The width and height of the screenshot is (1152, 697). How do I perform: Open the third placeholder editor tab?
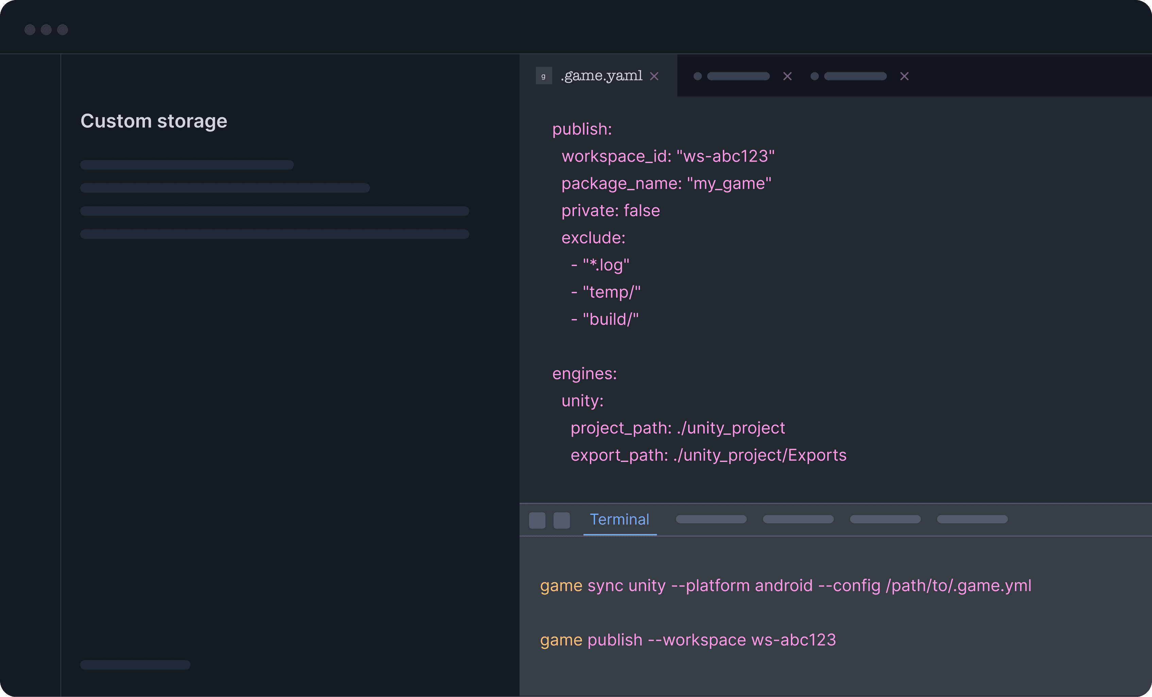click(855, 76)
